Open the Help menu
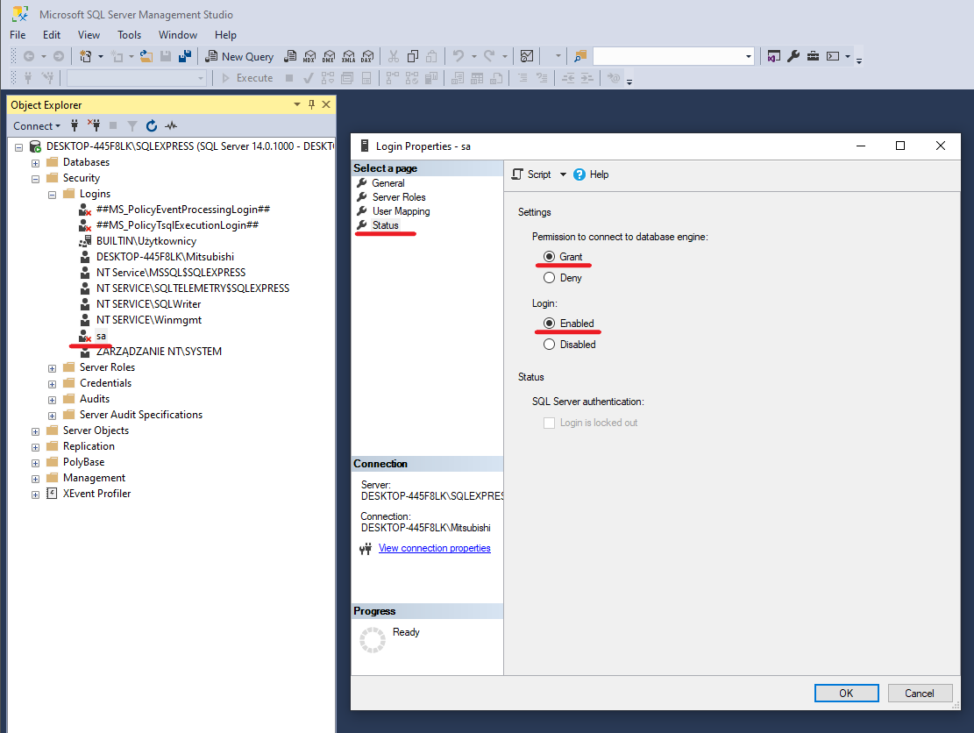This screenshot has width=974, height=733. (225, 35)
